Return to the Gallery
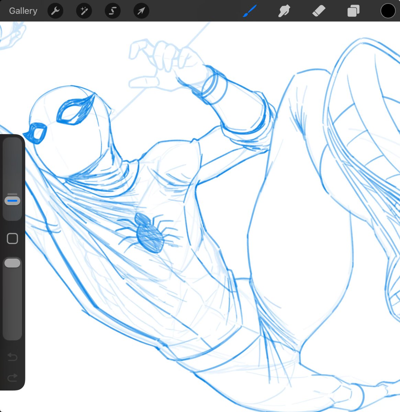This screenshot has width=400, height=412. (x=23, y=11)
